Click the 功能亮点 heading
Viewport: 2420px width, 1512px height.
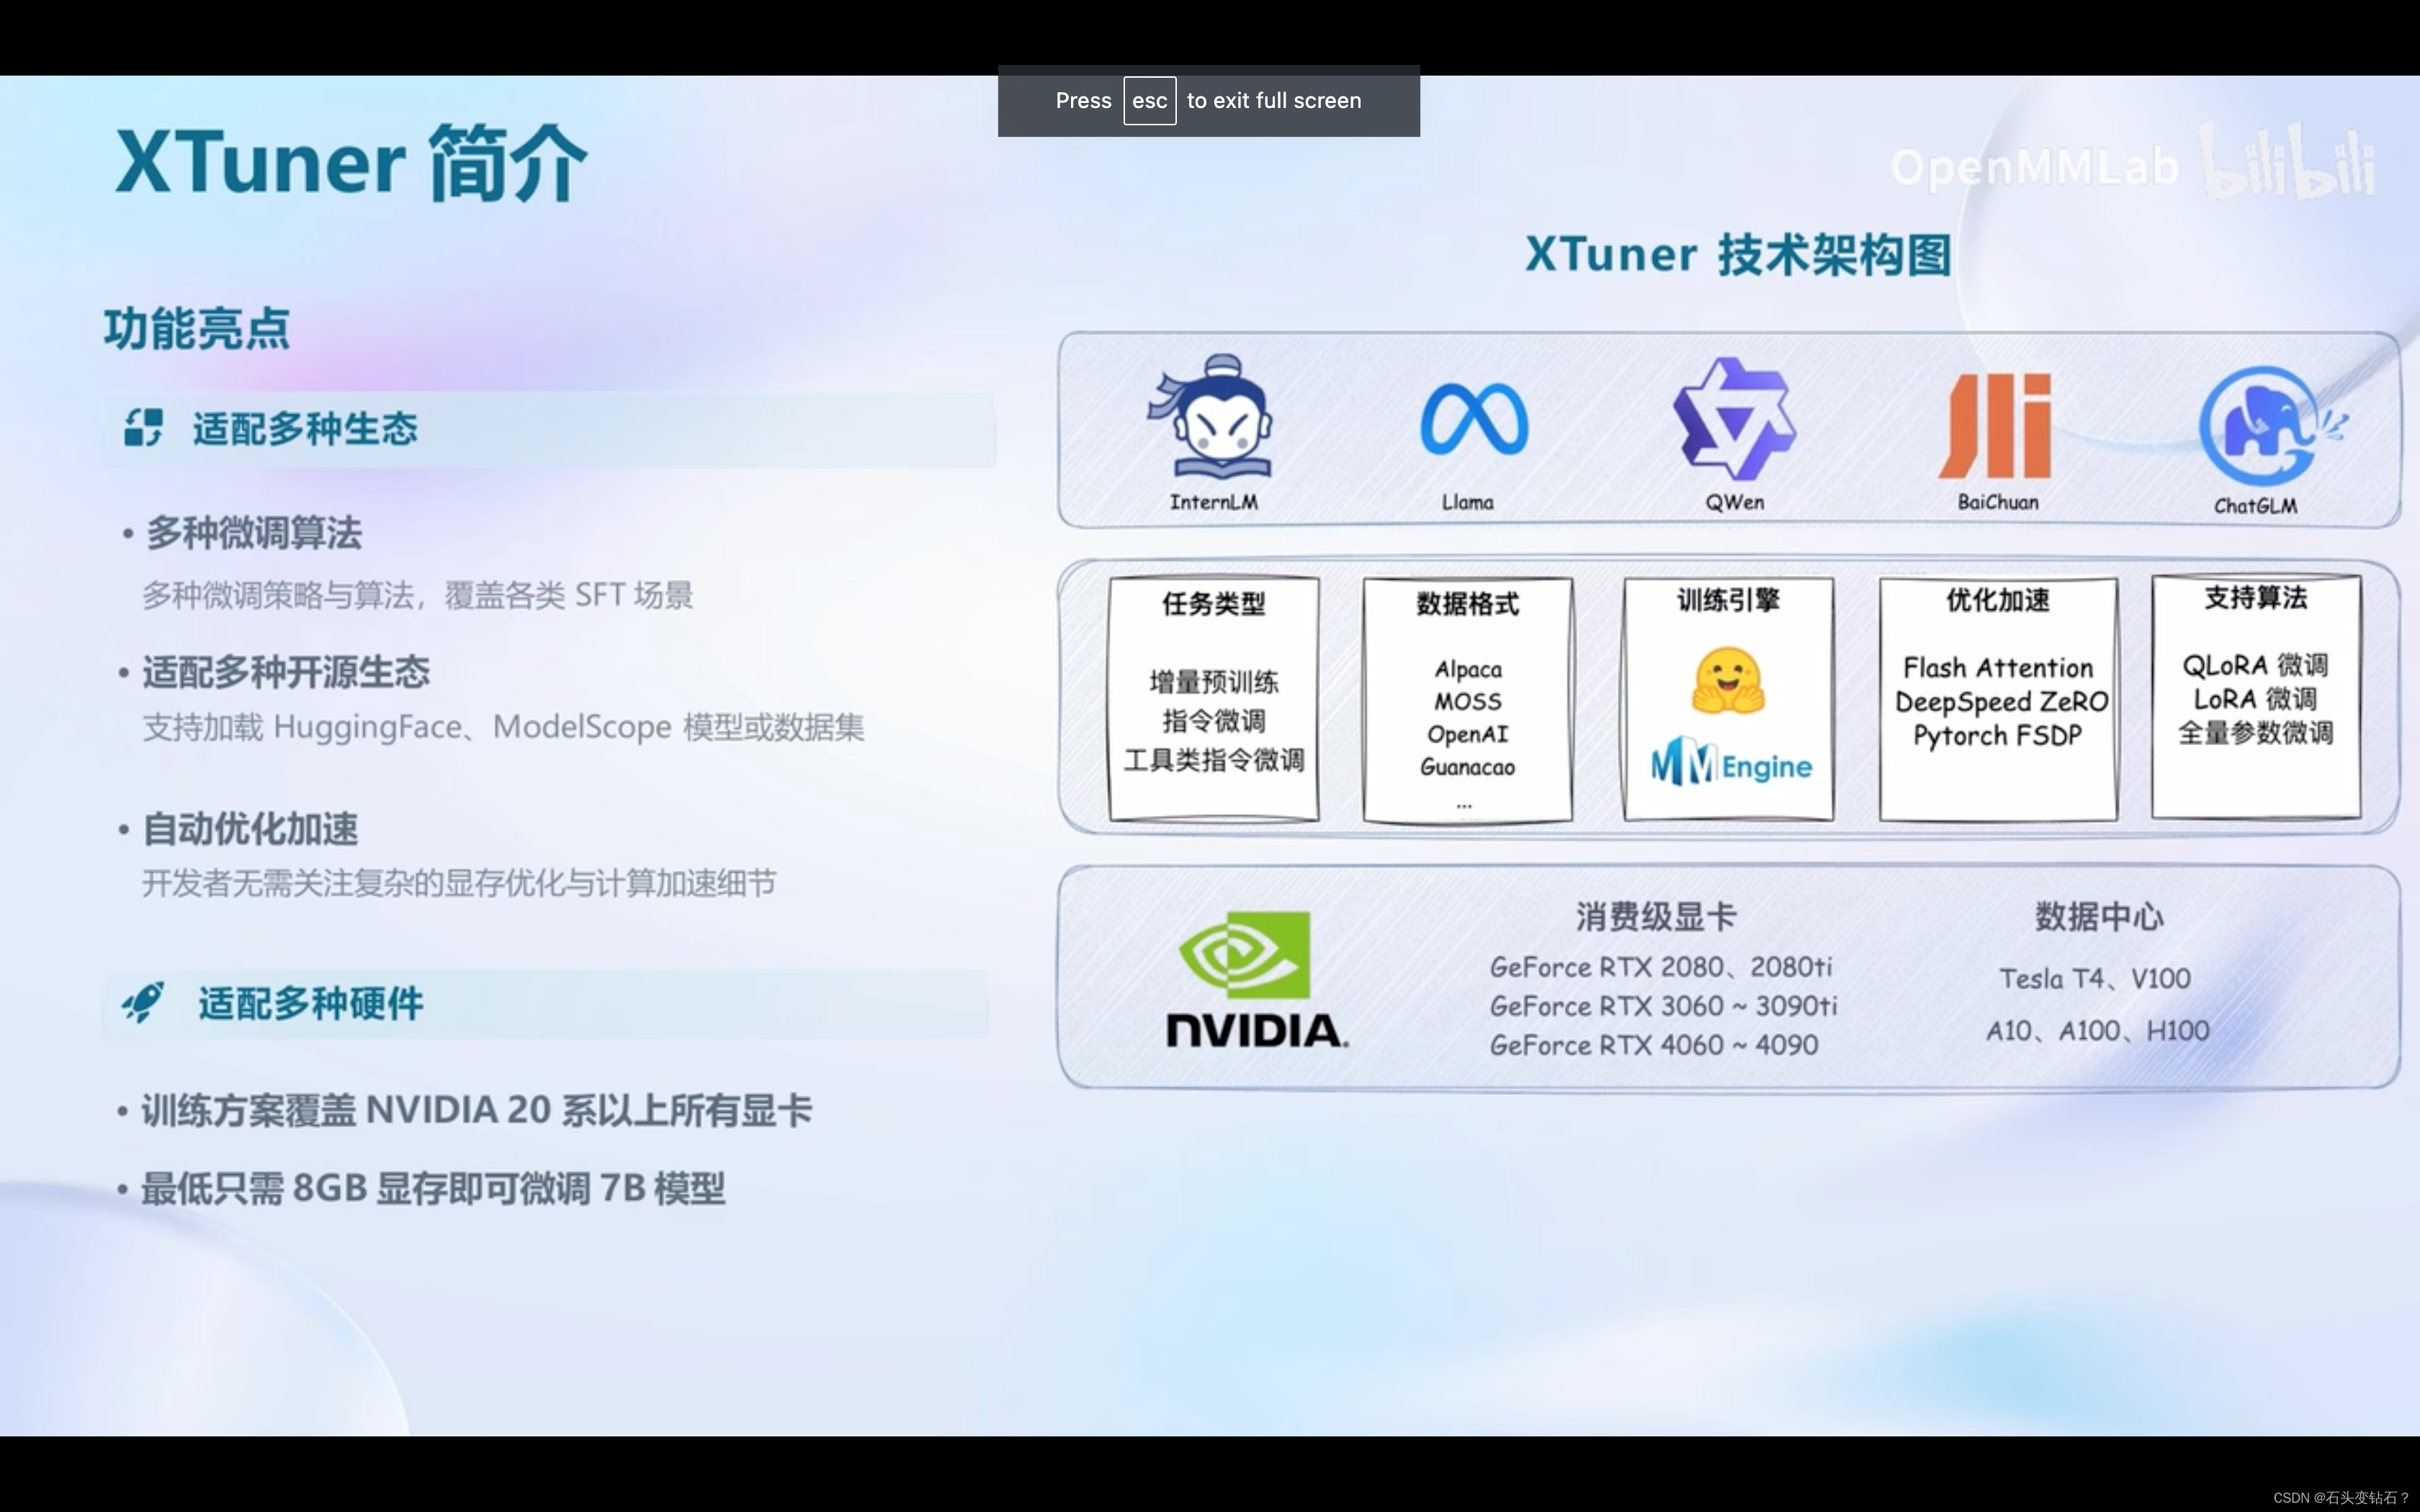pyautogui.click(x=197, y=329)
